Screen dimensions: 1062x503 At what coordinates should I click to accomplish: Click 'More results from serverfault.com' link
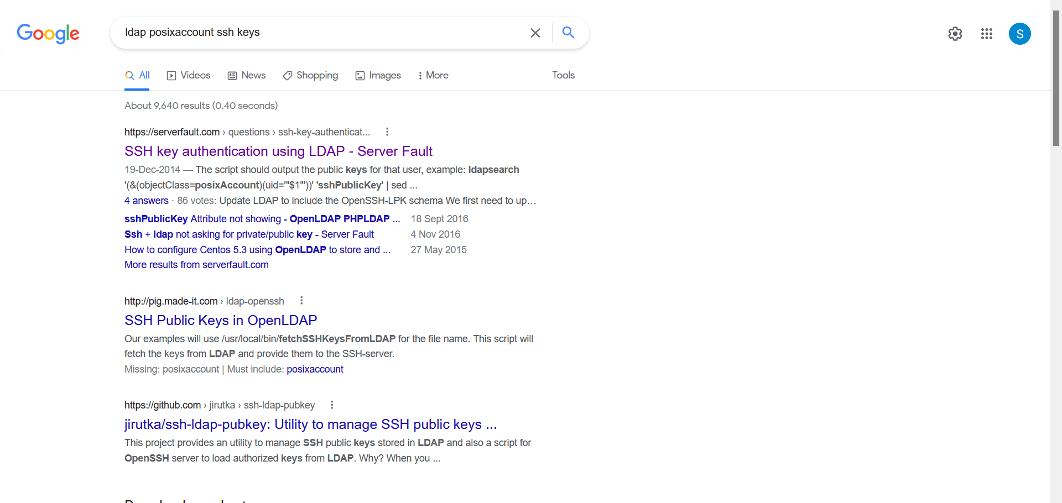tap(196, 265)
